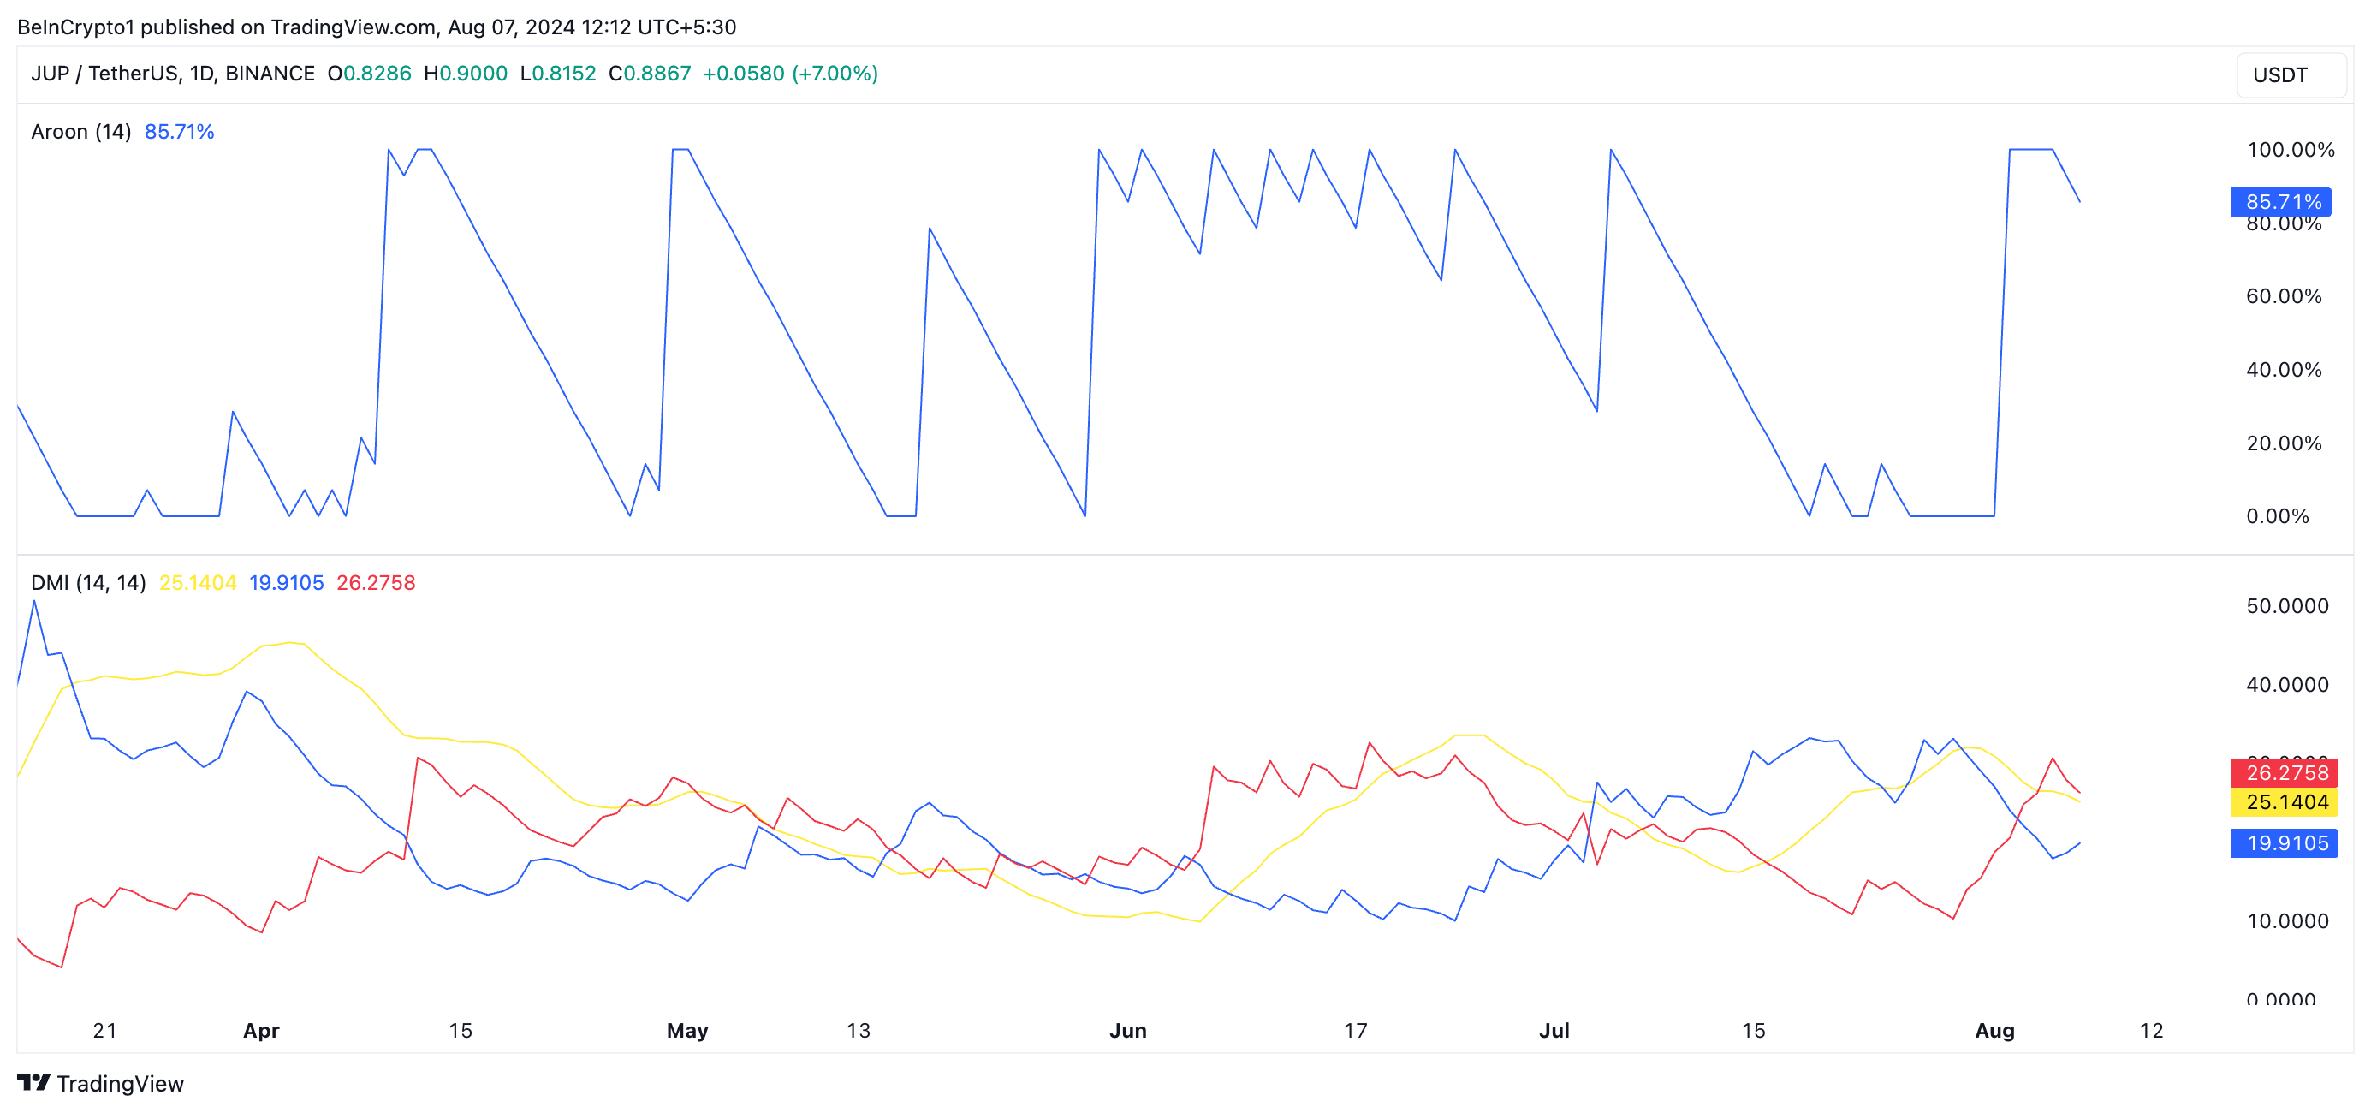The width and height of the screenshot is (2371, 1113).
Task: Click the TradingView logo icon
Action: tap(33, 1083)
